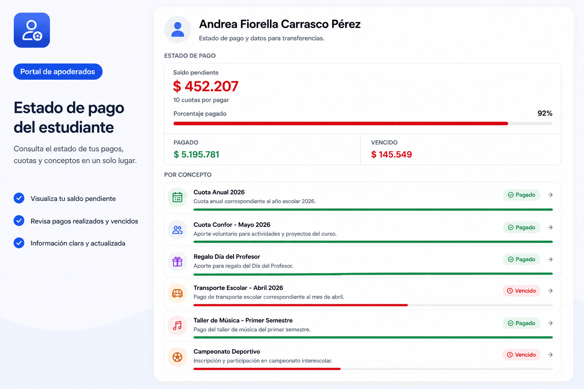584x389 pixels.
Task: Open the Taller de Música arrow
Action: click(551, 323)
